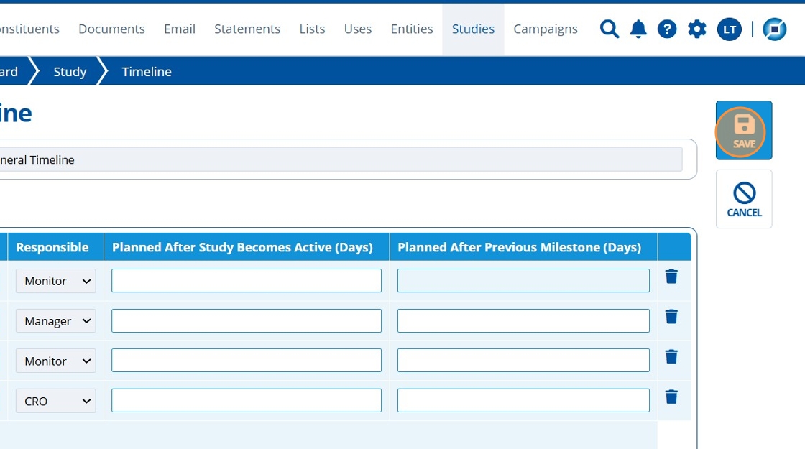Open the CRO responsible dropdown

click(x=56, y=401)
